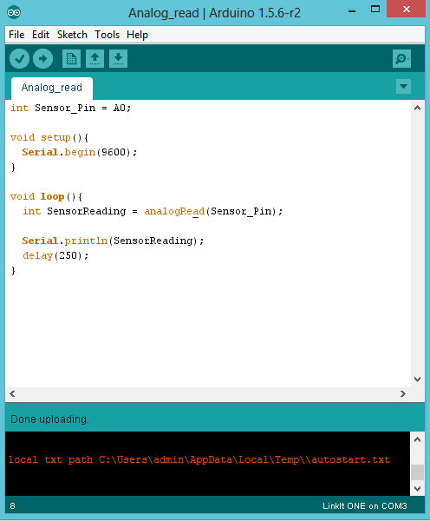This screenshot has width=430, height=521.
Task: Click the 'LinkIt ONE on COM3' status text
Action: point(365,506)
